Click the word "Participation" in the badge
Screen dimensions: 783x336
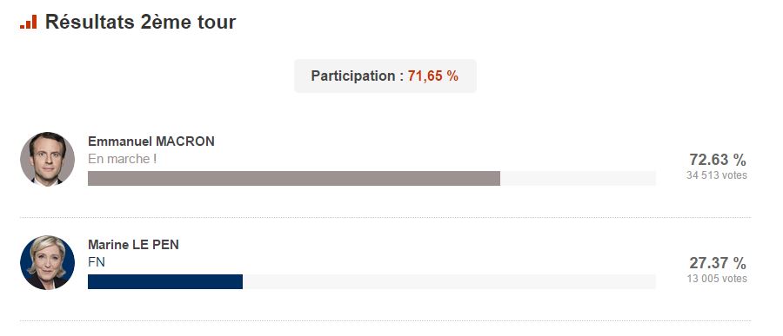[x=353, y=76]
